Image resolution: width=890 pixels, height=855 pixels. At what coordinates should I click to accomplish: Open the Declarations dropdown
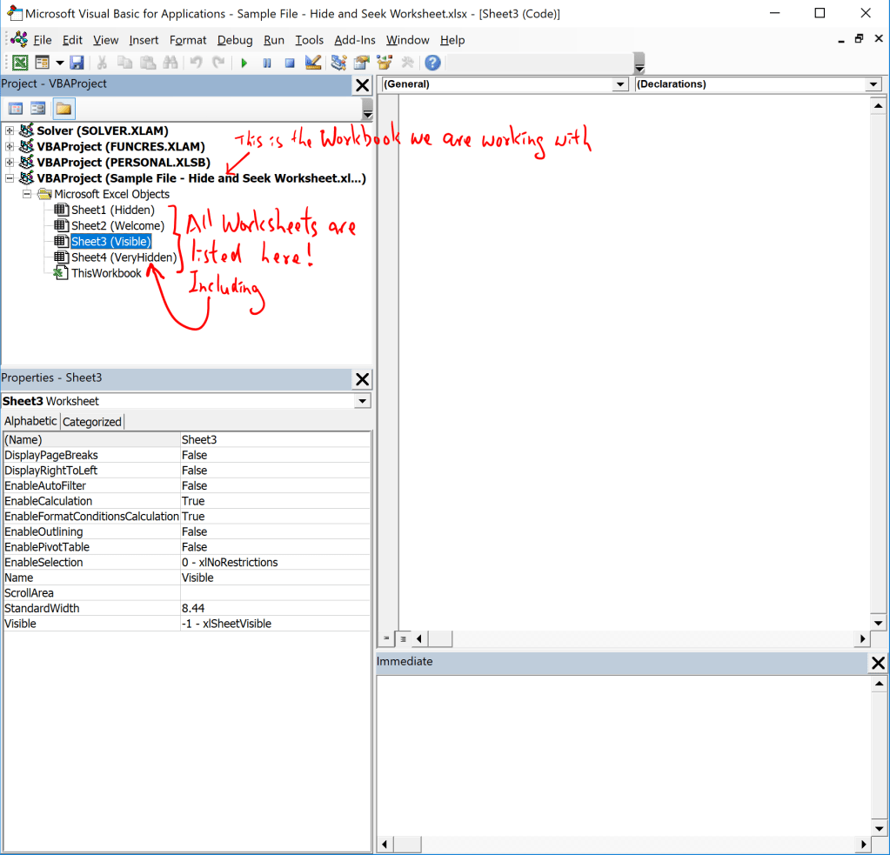point(873,83)
